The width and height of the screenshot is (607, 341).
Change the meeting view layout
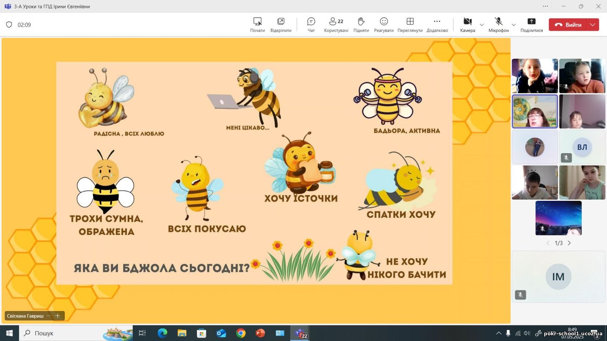pos(410,24)
